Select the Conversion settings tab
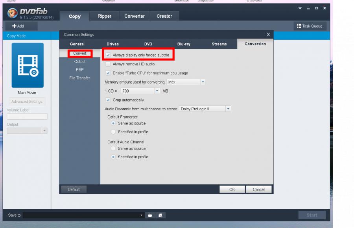This screenshot has width=354, height=228. (255, 44)
